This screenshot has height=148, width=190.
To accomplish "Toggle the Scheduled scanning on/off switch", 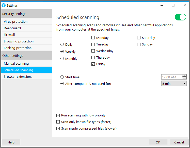I will coord(180,17).
